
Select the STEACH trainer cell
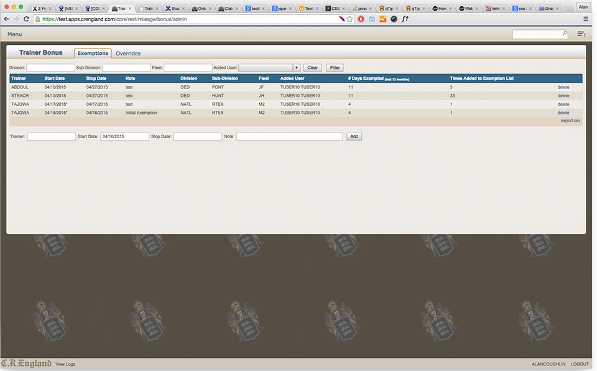point(20,96)
